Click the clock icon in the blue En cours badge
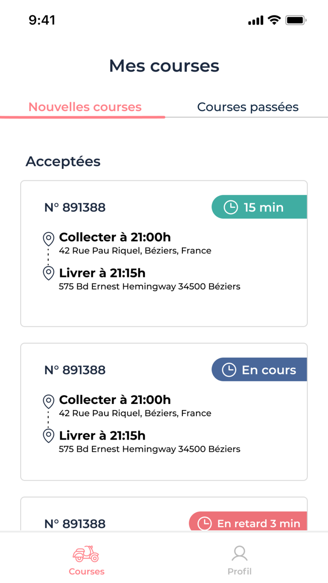The image size is (328, 583). tap(229, 369)
